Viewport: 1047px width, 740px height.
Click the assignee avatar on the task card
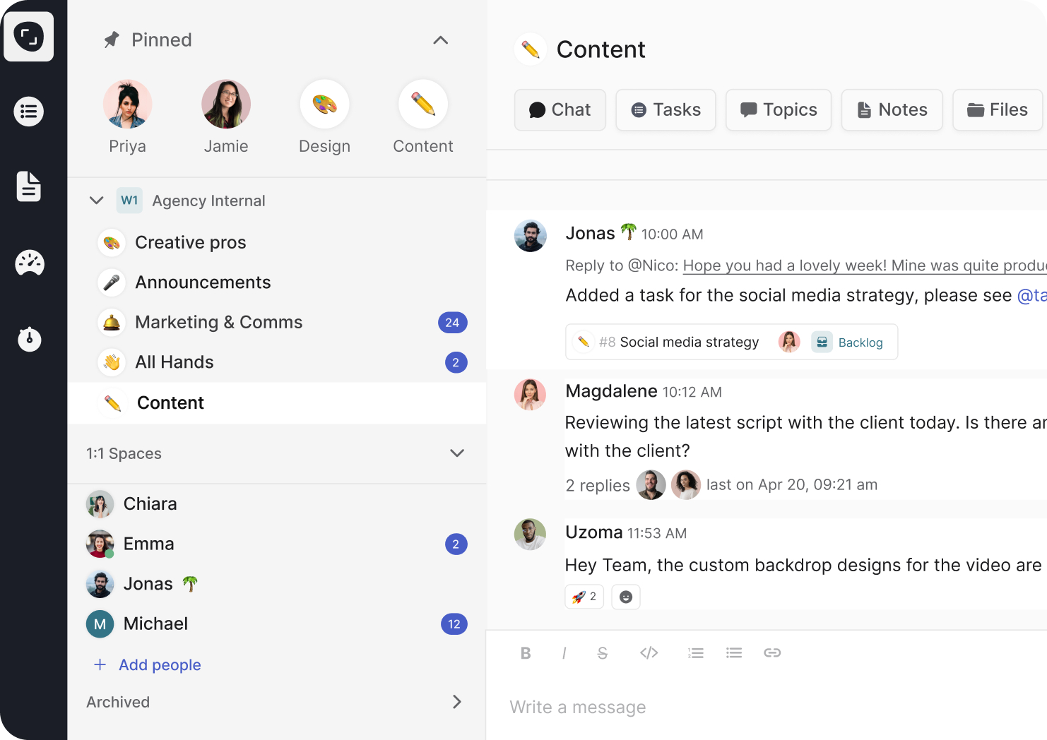point(789,342)
